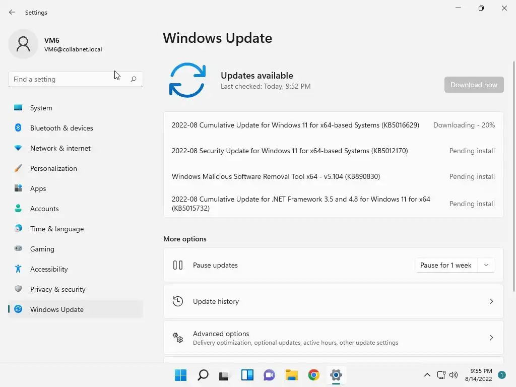Open Task View from taskbar

click(224, 375)
